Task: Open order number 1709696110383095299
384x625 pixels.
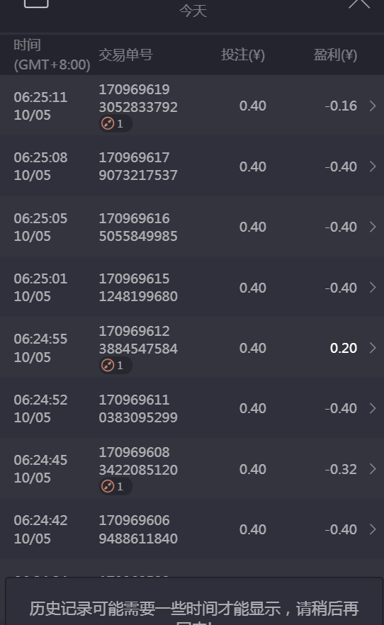Action: 138,409
